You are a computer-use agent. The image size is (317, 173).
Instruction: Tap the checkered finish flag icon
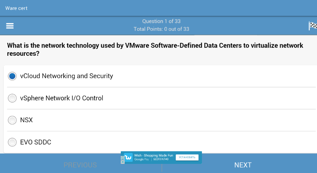click(x=312, y=26)
